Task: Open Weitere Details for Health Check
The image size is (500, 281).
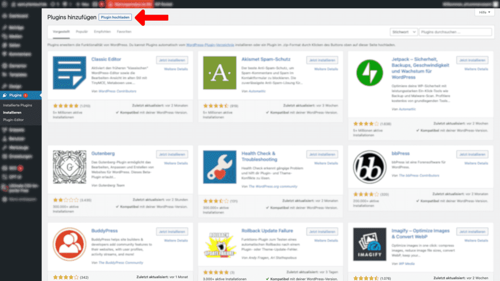Action: coord(326,163)
